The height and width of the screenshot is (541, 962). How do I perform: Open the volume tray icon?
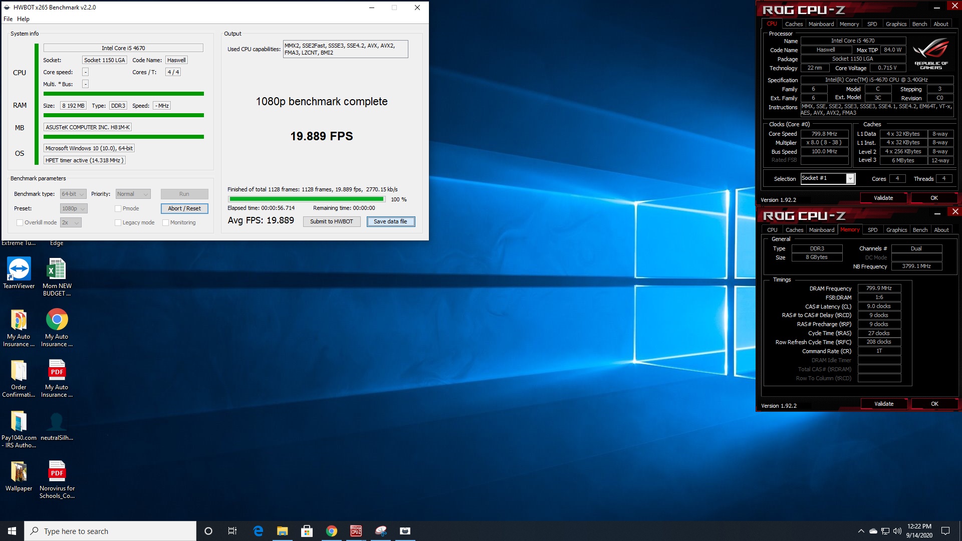click(x=897, y=531)
